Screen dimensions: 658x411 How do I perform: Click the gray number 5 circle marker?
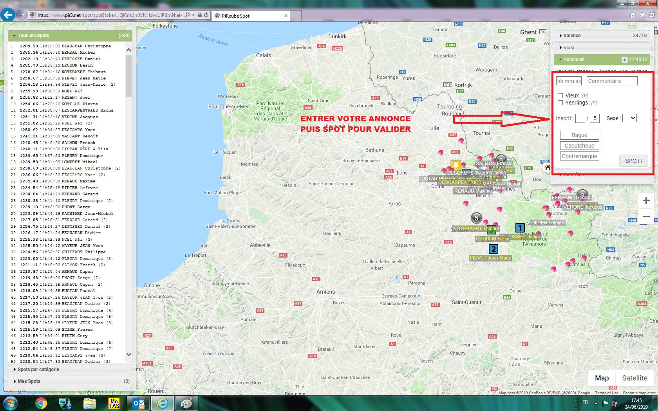click(476, 218)
